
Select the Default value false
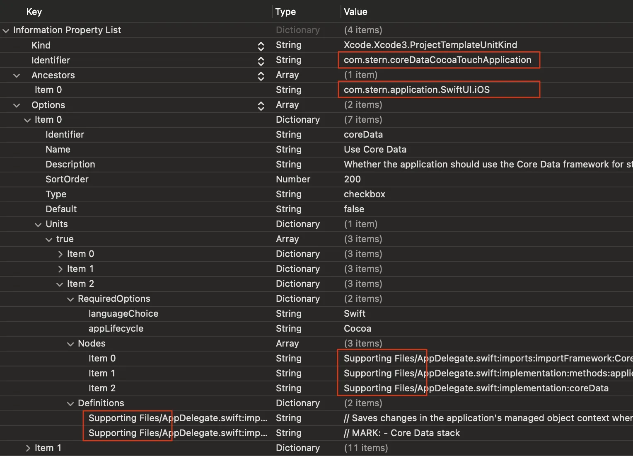coord(354,209)
